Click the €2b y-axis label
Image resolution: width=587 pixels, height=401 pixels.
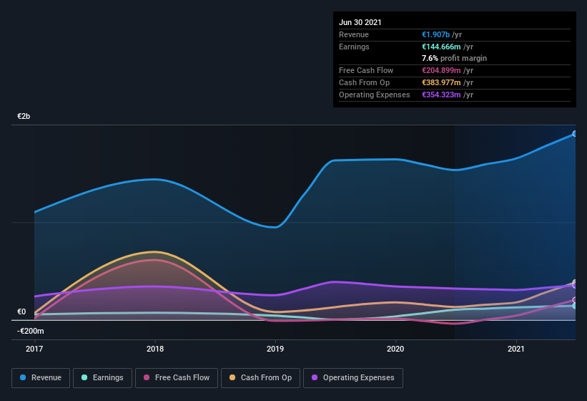coord(24,116)
